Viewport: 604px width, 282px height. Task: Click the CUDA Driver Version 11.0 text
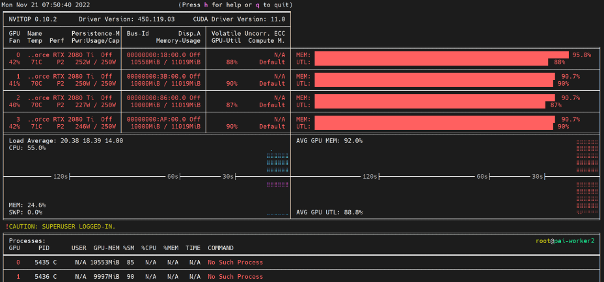pyautogui.click(x=239, y=19)
